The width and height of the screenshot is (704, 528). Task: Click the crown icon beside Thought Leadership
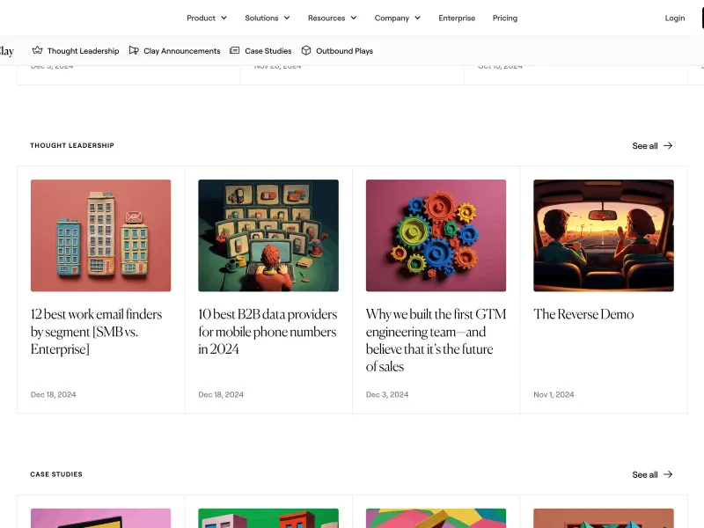tap(37, 50)
